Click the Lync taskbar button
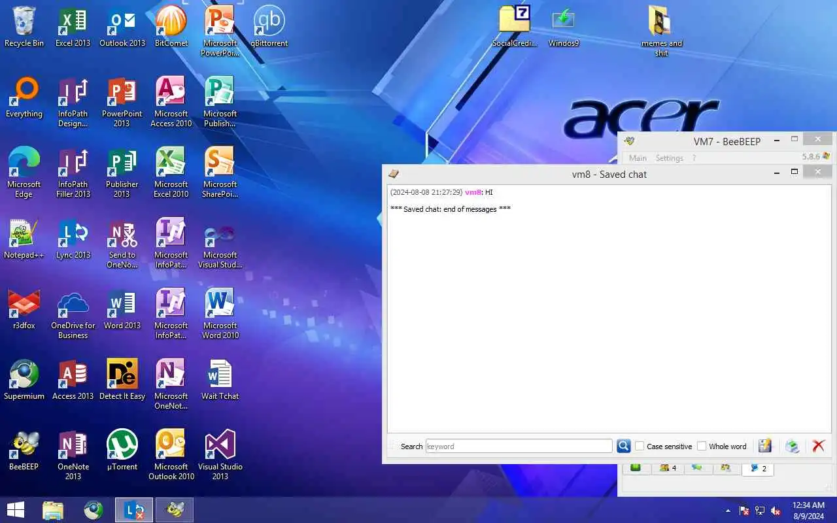Image resolution: width=837 pixels, height=523 pixels. 134,510
